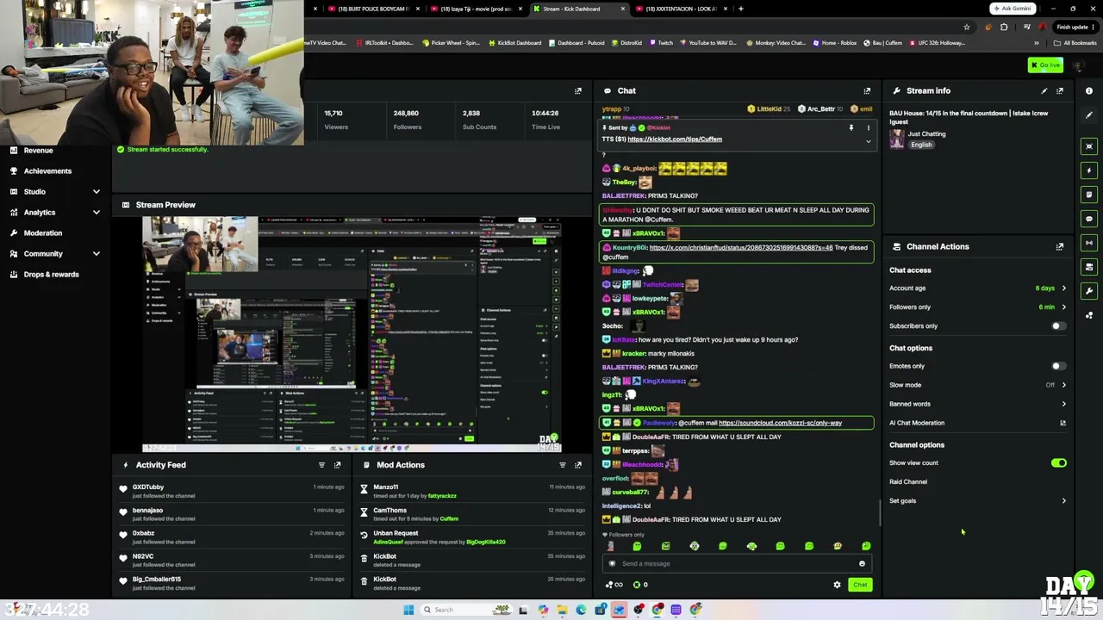Bookmark this page with the star icon
Image resolution: width=1103 pixels, height=620 pixels.
click(x=966, y=27)
